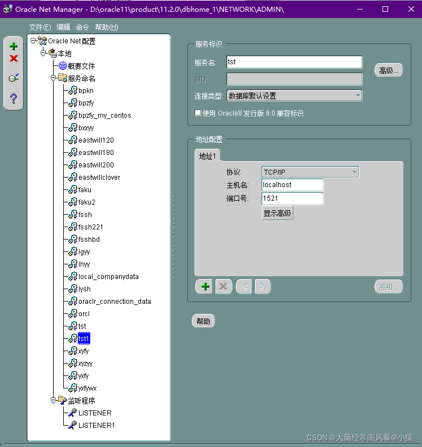422x447 pixels.
Task: Click the service icon beside yxfywx
Action: click(73, 388)
